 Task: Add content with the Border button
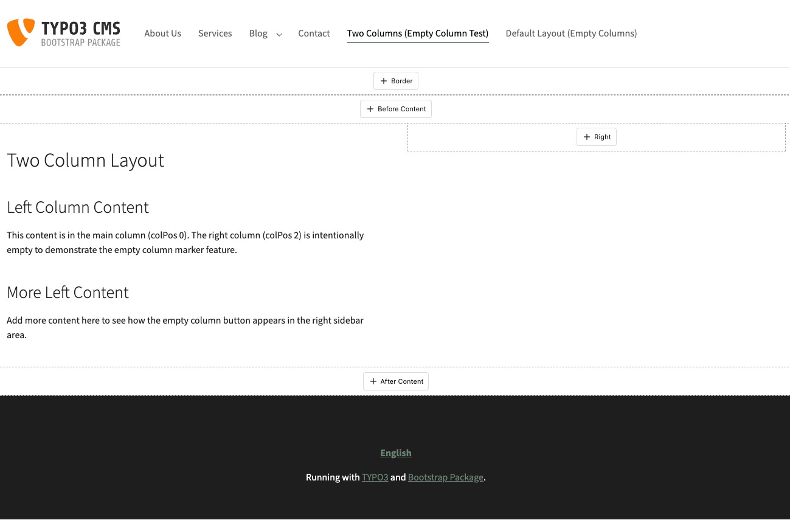pos(396,80)
